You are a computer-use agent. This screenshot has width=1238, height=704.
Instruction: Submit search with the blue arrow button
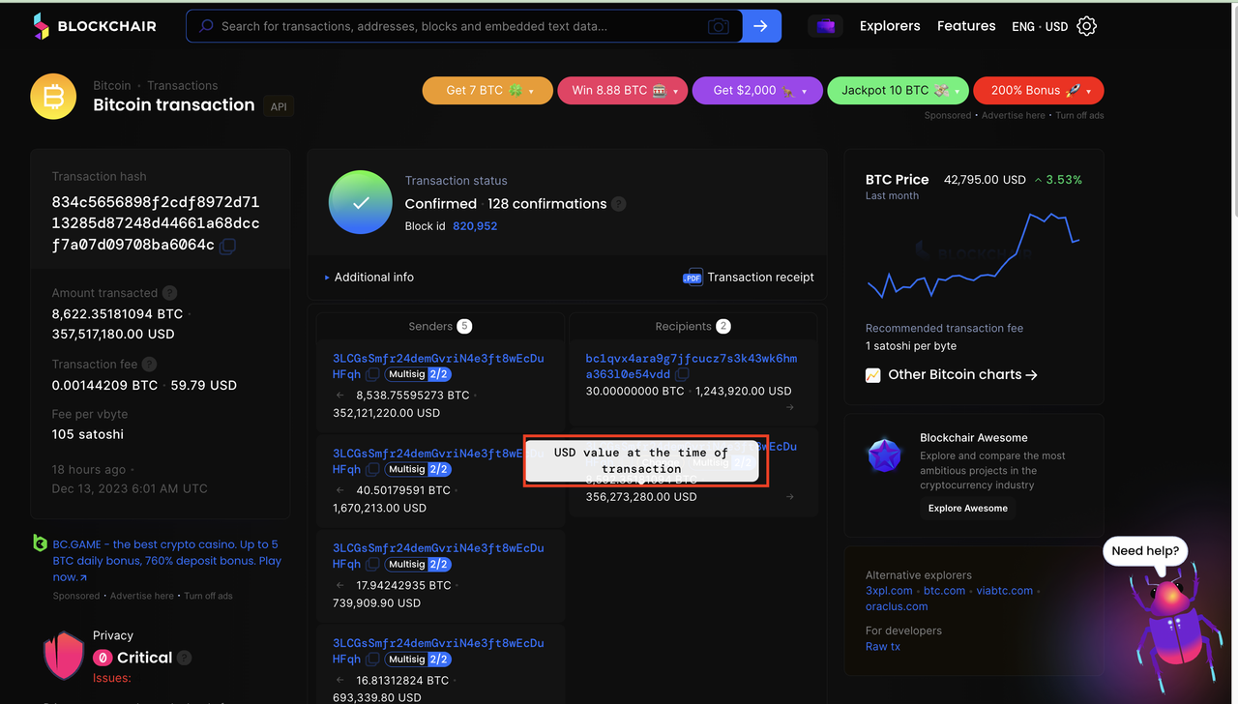pyautogui.click(x=761, y=26)
